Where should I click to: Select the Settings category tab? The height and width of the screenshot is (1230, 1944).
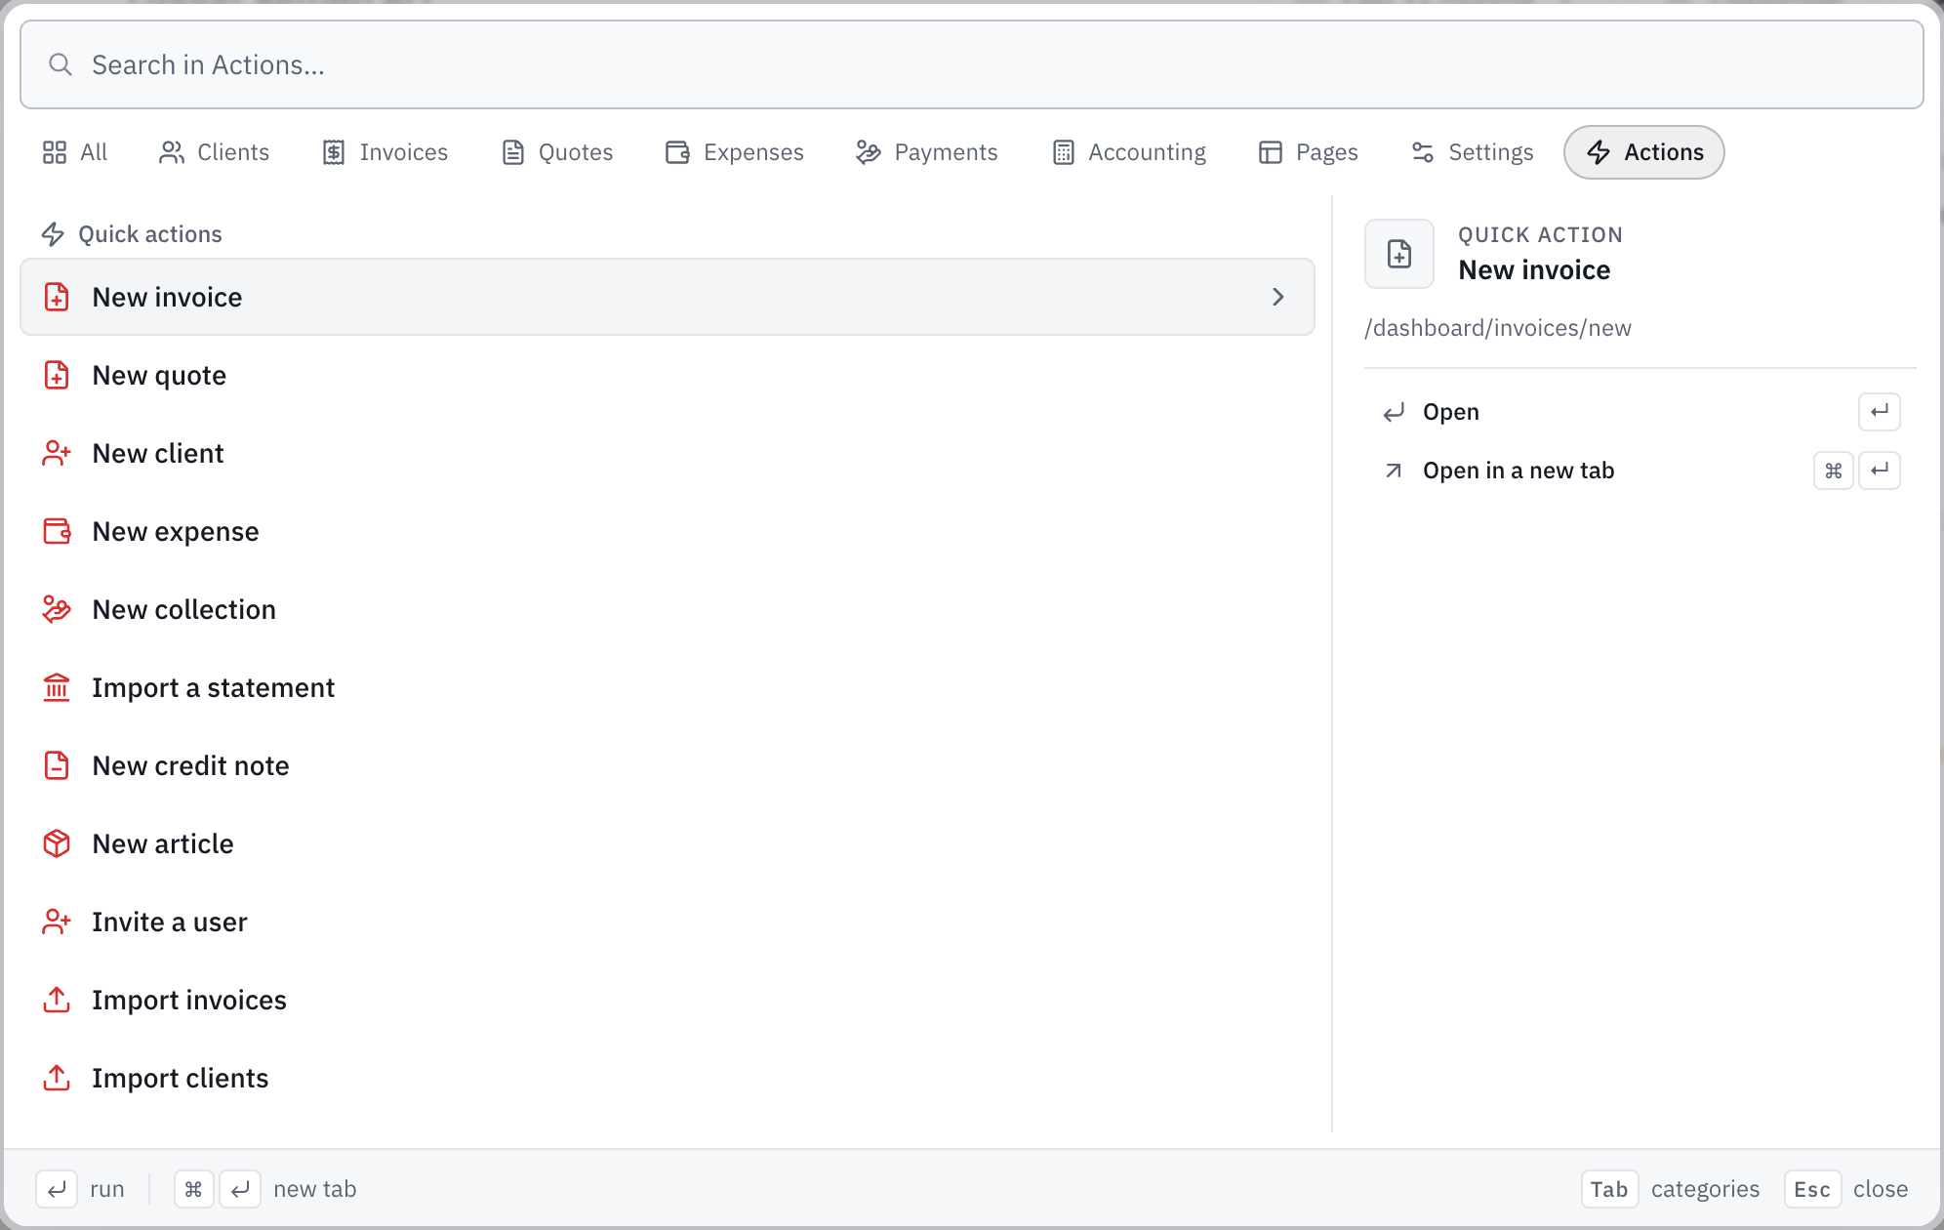click(x=1472, y=152)
